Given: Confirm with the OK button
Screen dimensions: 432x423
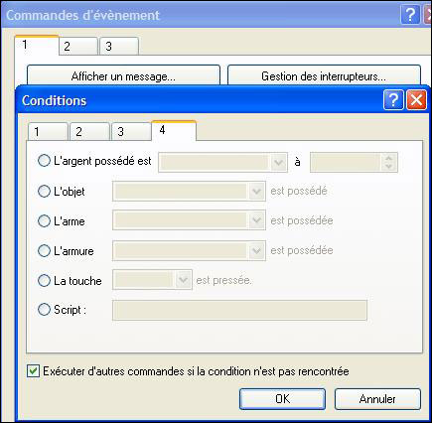Looking at the screenshot, I should pos(282,399).
